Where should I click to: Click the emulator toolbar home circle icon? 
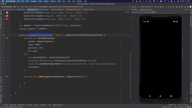(147, 12)
